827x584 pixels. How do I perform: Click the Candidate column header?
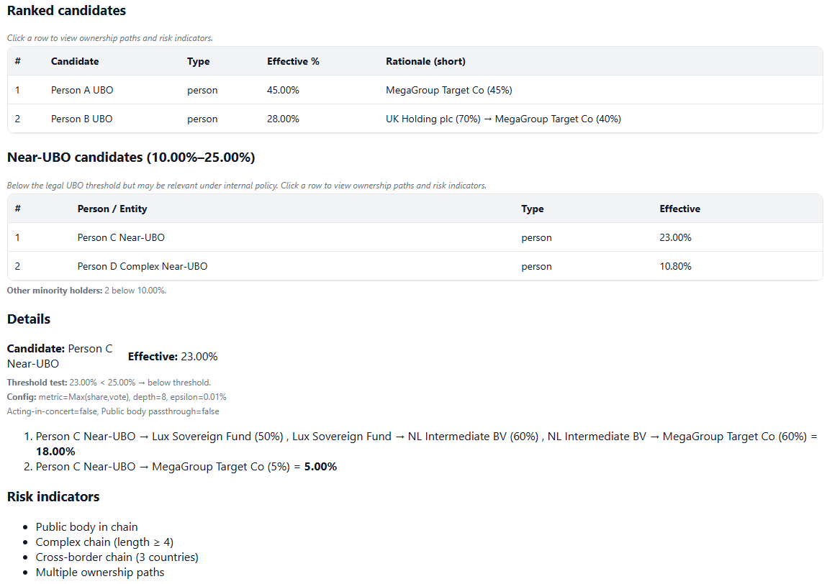[75, 61]
